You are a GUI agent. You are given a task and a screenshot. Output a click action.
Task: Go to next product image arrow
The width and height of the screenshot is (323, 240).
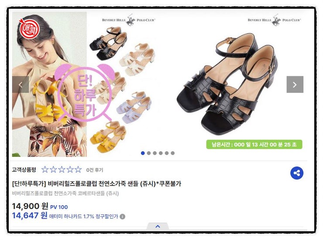pos(295,85)
